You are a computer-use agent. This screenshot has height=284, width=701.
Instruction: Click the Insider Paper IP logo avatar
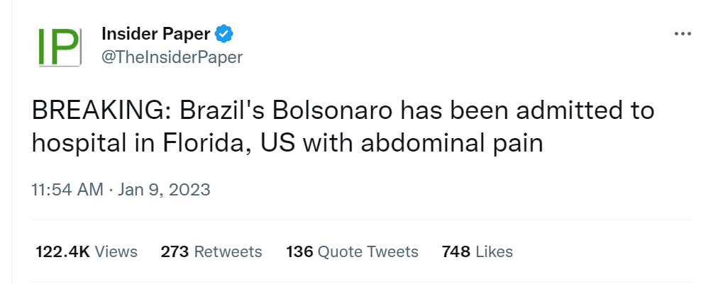tap(57, 48)
